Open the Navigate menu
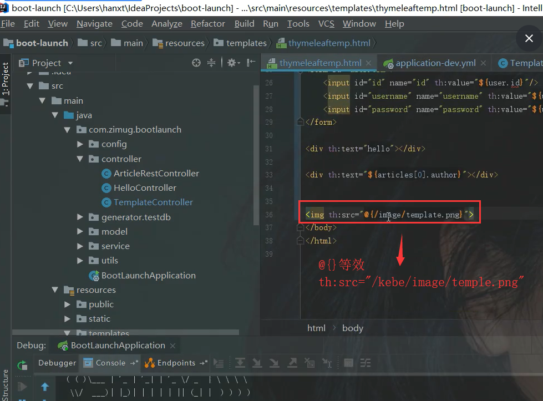This screenshot has width=543, height=401. pos(94,23)
